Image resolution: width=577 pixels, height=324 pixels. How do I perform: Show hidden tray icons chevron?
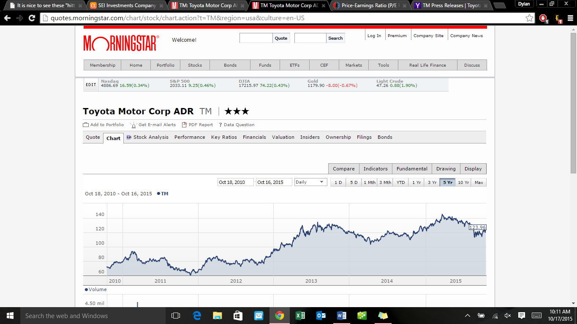[x=468, y=316]
